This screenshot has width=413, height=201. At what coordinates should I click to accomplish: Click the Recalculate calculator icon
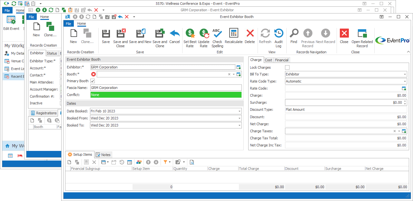(x=234, y=33)
